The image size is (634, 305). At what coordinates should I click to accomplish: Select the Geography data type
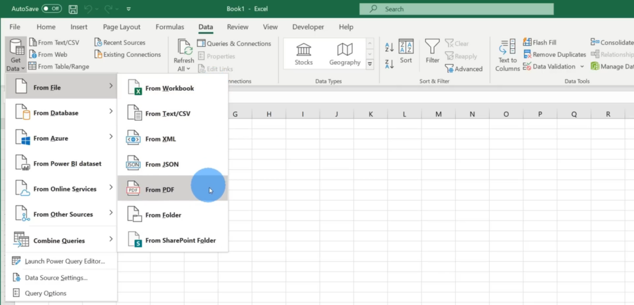pos(345,54)
